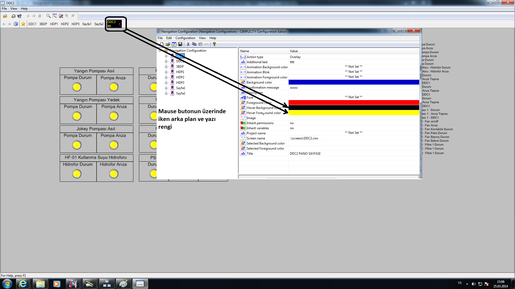Click the yellow question mark help icon
The height and width of the screenshot is (289, 515).
tap(214, 44)
